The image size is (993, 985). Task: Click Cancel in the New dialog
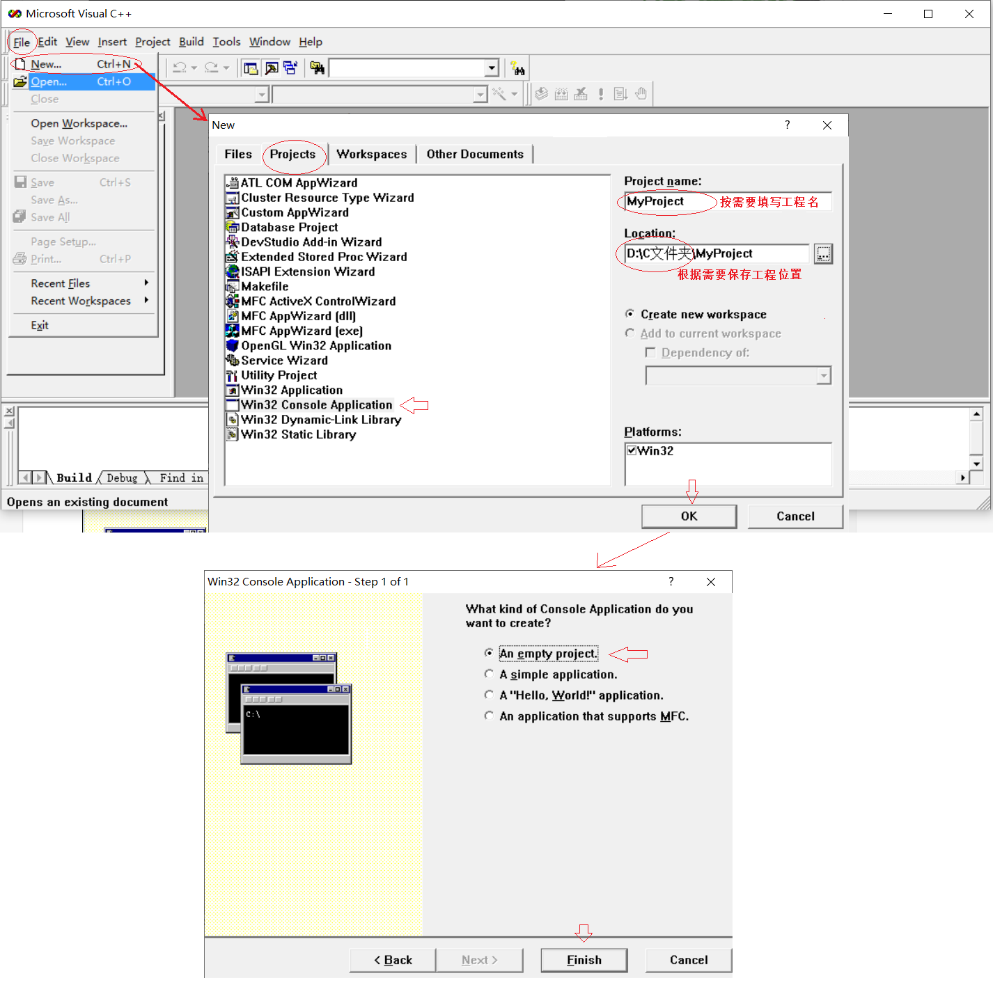tap(795, 516)
